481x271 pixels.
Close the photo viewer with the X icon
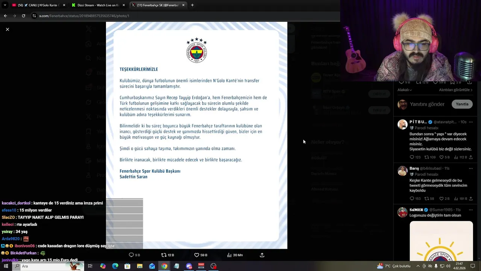tap(7, 29)
